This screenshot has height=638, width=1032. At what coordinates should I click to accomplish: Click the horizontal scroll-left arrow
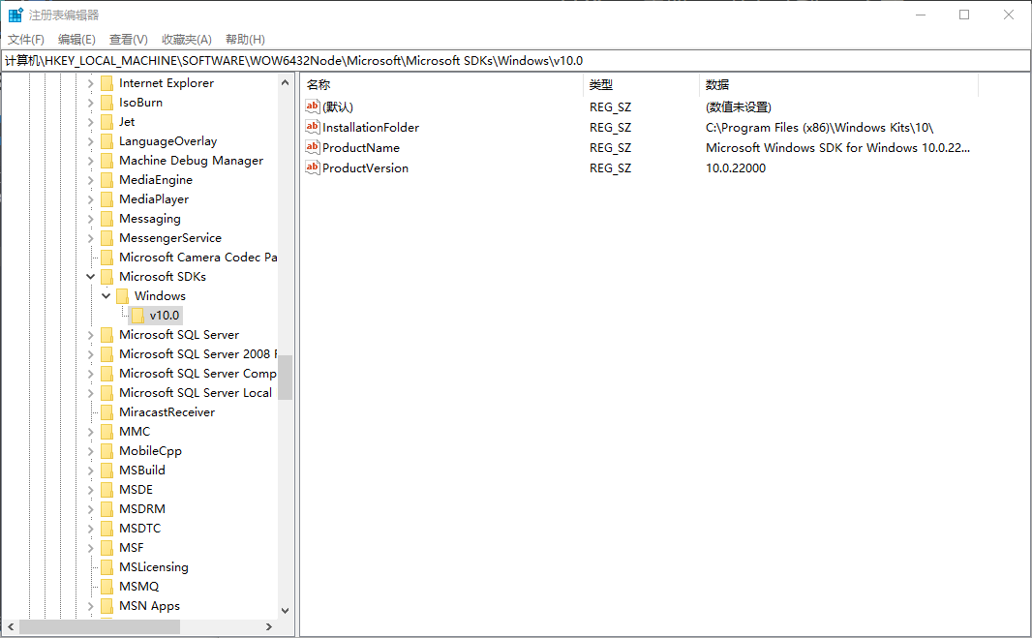pos(11,626)
